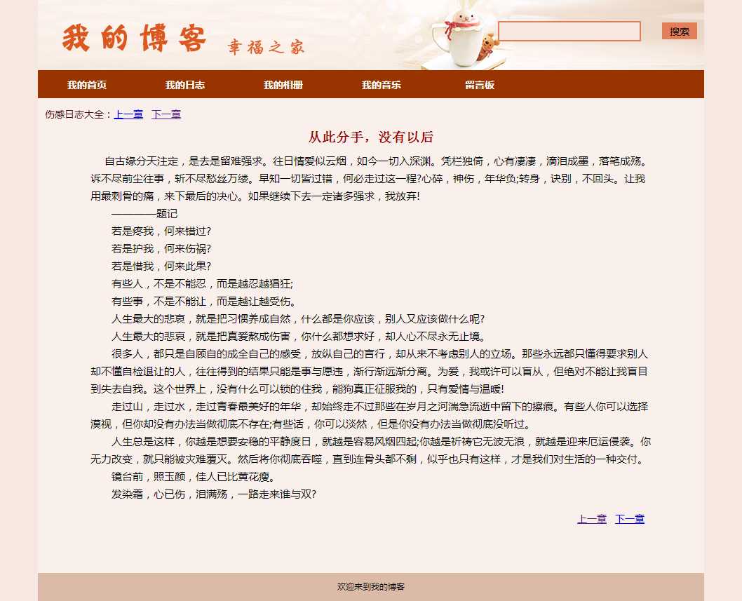Select 我的音乐 in the navigation bar
Viewport: 742px width, 601px height.
pos(382,85)
